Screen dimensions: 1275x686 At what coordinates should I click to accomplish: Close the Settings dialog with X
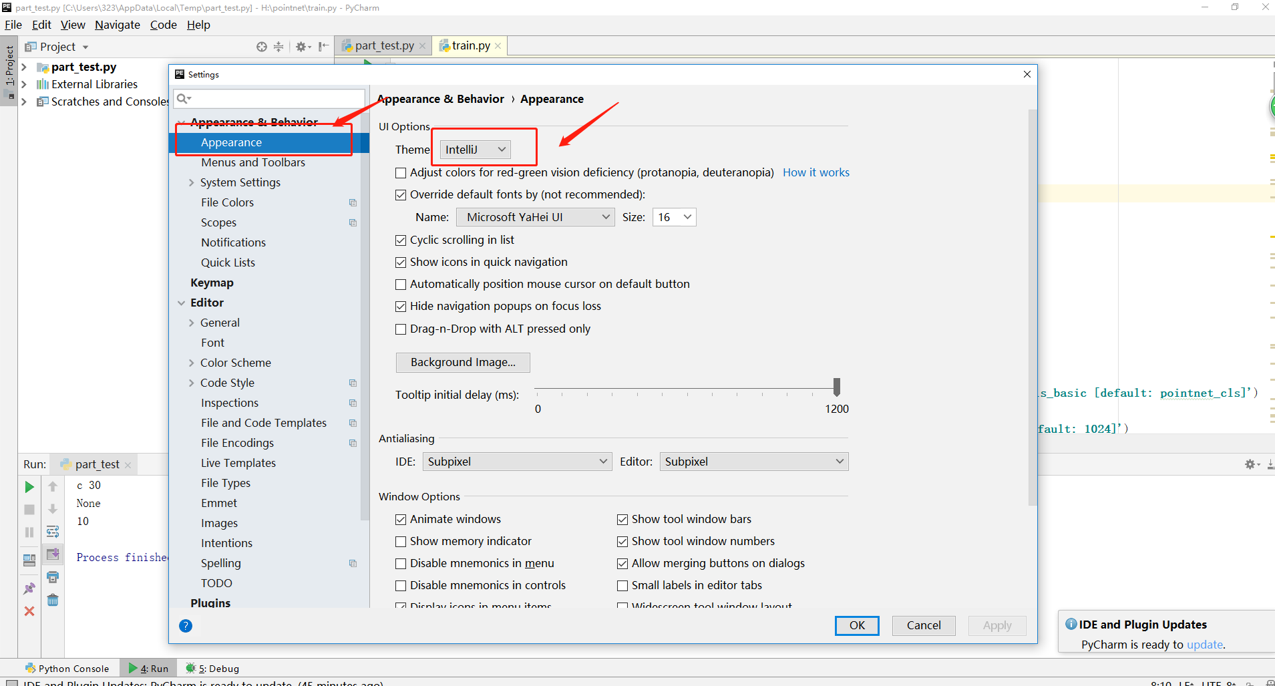point(1027,74)
